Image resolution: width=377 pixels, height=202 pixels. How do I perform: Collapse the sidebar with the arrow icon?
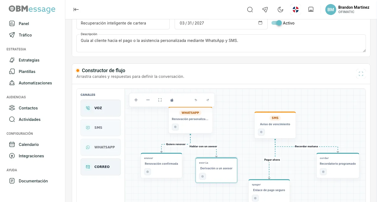(76, 10)
